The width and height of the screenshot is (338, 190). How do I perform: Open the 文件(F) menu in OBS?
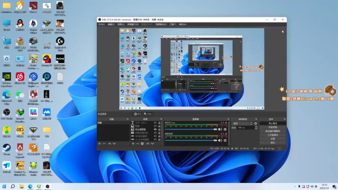click(101, 24)
